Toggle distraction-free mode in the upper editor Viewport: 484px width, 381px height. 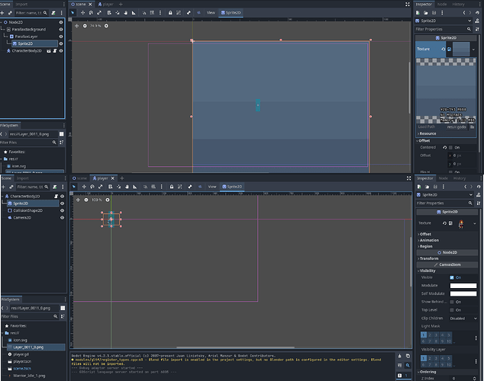(x=408, y=5)
